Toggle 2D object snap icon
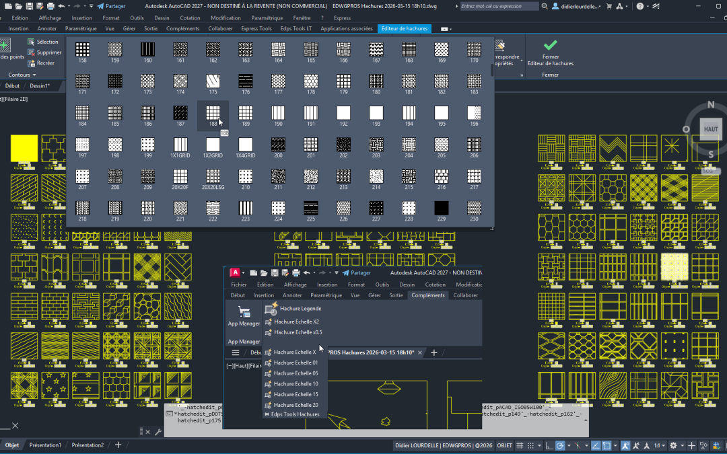This screenshot has width=727, height=454. (607, 446)
